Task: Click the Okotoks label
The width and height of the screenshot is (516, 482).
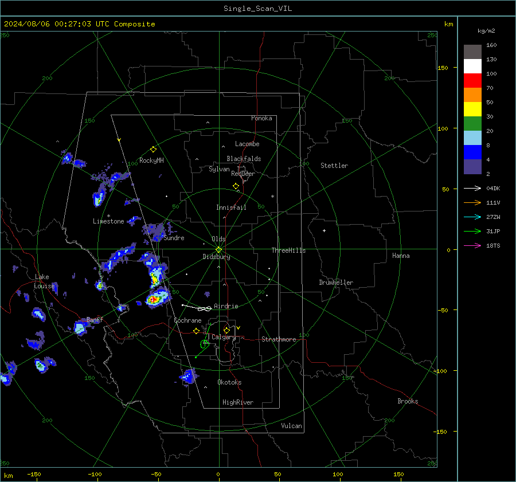Action: 229,382
